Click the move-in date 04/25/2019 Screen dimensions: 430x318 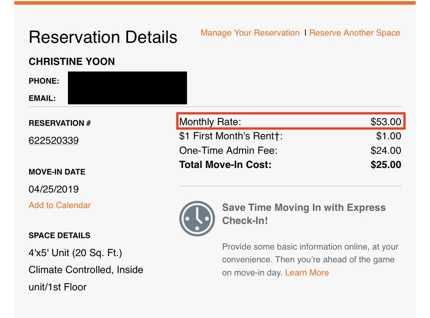(x=54, y=190)
